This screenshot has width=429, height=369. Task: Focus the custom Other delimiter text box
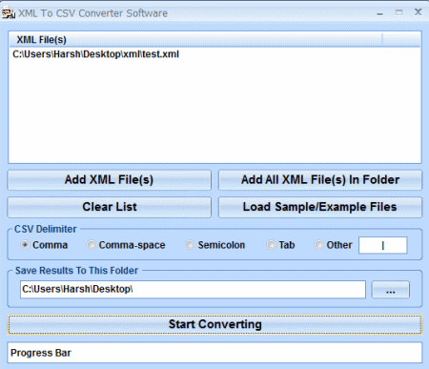tap(382, 245)
